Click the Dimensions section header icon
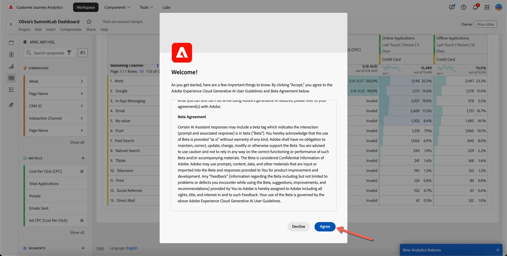Viewport: 507px width, 256px height. (25, 68)
